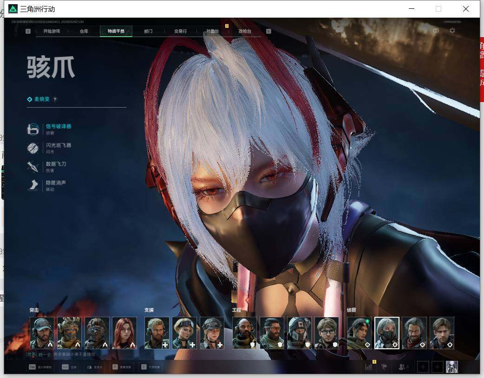484x378 pixels.
Task: Click the 三角洲行动 app icon in title bar
Action: (13, 9)
